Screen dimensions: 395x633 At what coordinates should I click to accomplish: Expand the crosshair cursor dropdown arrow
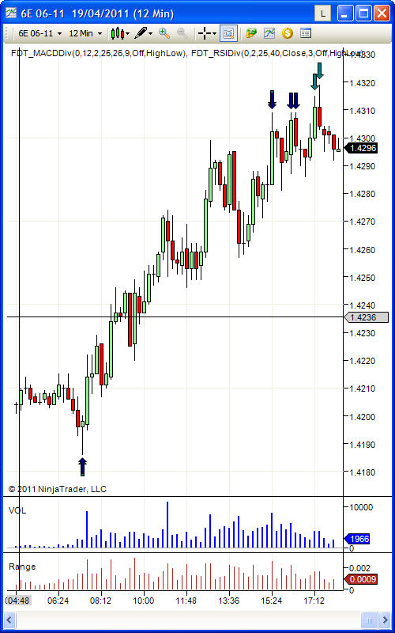pos(214,34)
